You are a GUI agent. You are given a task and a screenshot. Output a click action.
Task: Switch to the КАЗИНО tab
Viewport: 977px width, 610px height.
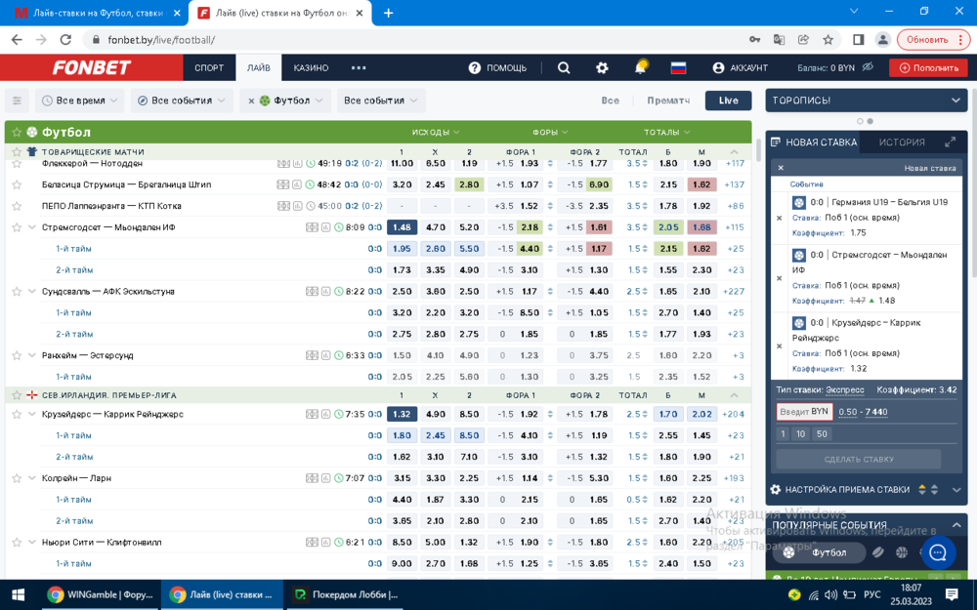point(311,67)
